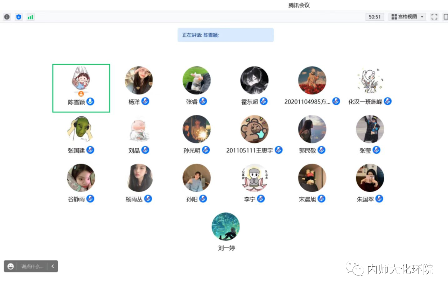Click the 正在讲话 speaker banner
Image resolution: width=448 pixels, height=289 pixels.
(x=225, y=35)
